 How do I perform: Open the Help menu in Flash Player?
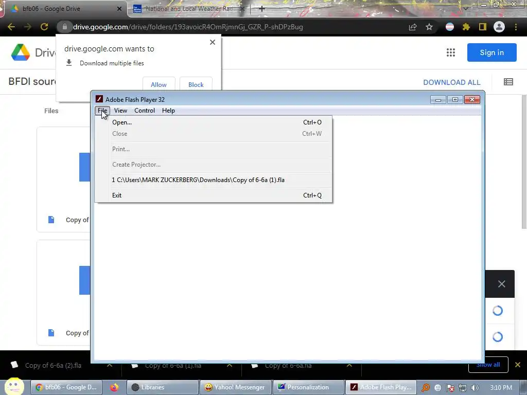[168, 111]
